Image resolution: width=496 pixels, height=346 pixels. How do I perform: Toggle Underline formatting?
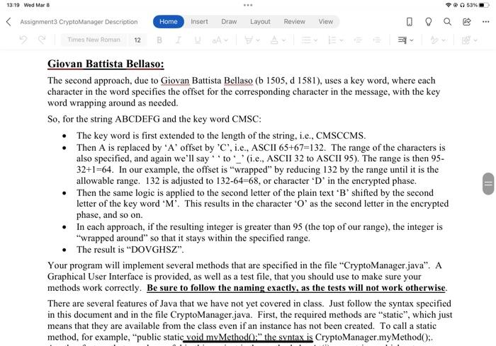(198, 40)
